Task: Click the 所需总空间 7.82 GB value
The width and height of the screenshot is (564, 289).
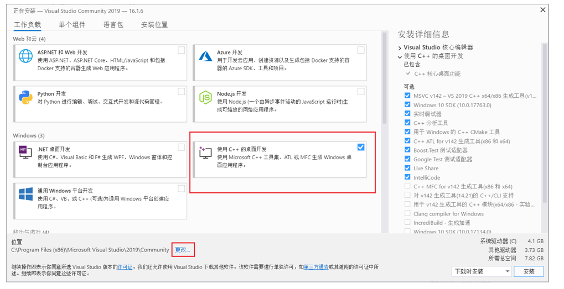Action: [x=534, y=259]
